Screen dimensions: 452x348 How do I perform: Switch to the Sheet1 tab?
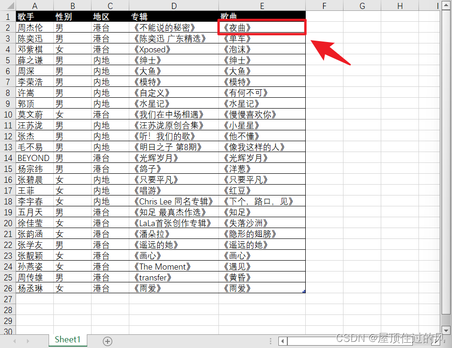(x=67, y=339)
